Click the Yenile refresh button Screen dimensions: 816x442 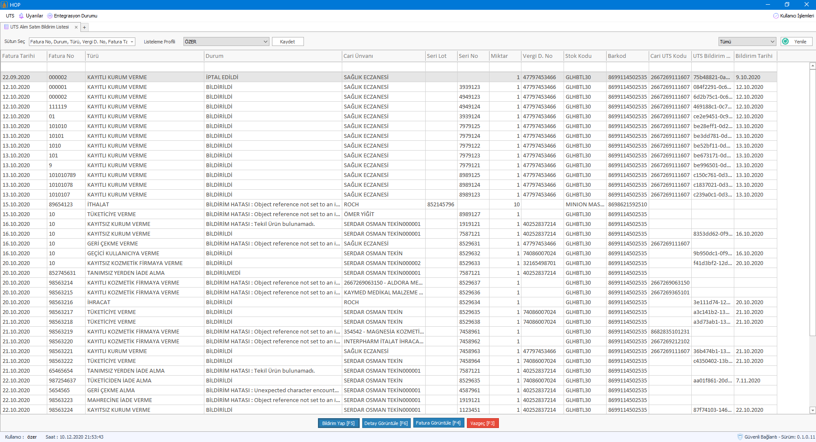coord(797,42)
